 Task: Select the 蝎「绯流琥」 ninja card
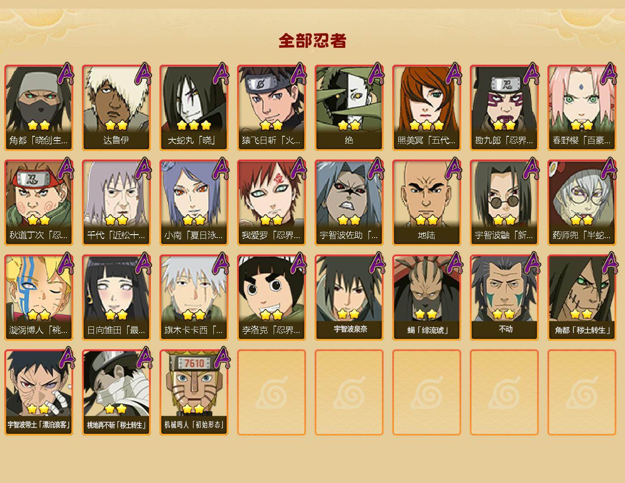(x=427, y=298)
